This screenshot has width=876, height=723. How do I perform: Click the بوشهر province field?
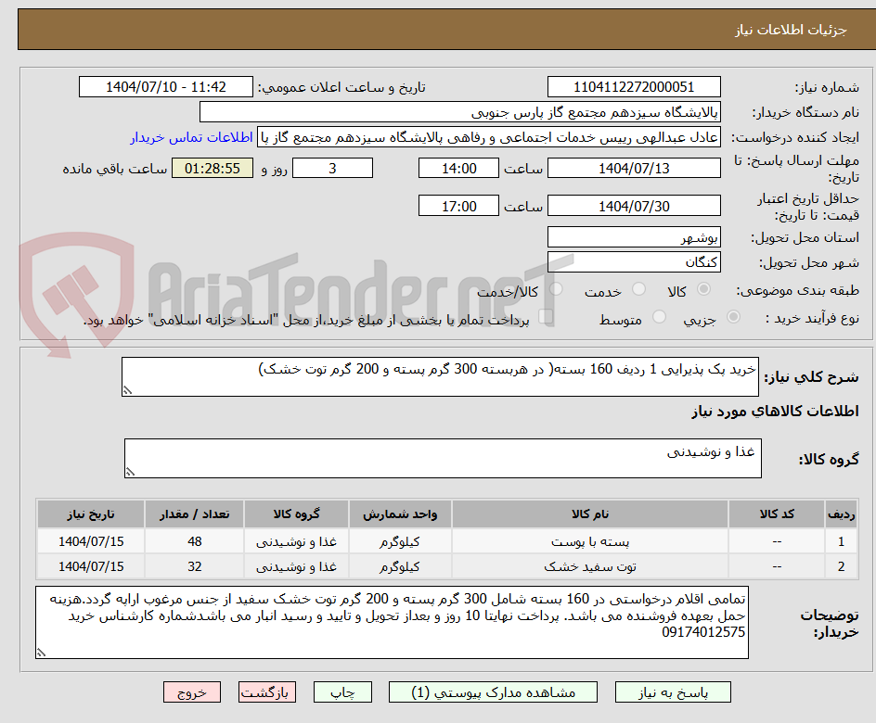634,237
